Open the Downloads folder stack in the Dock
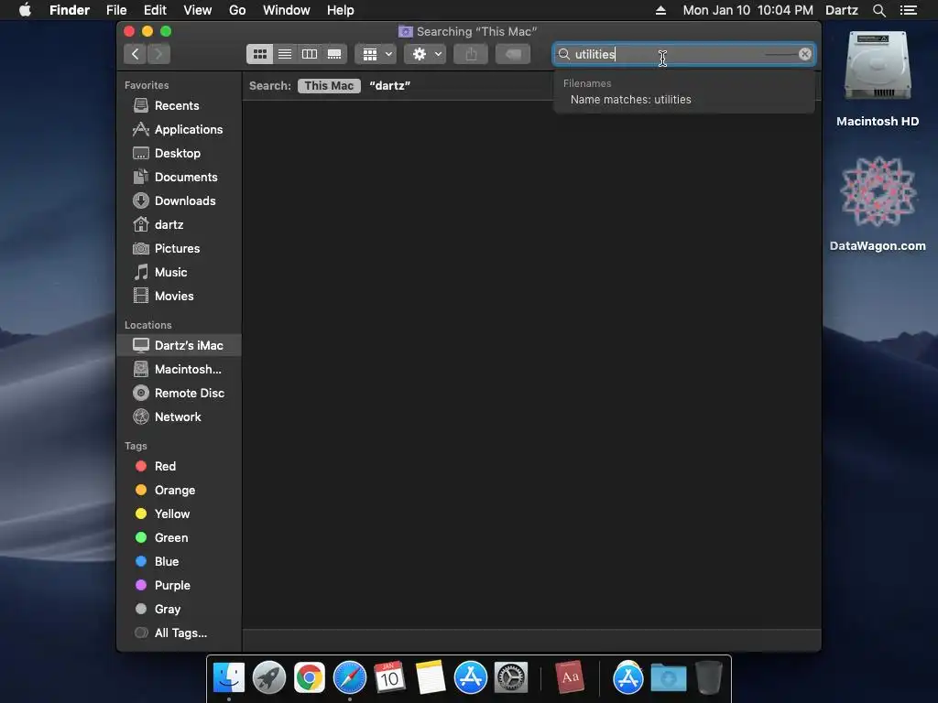The width and height of the screenshot is (938, 703). coord(668,678)
